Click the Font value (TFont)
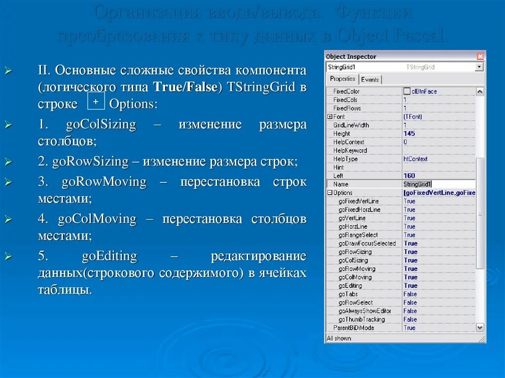 413,117
